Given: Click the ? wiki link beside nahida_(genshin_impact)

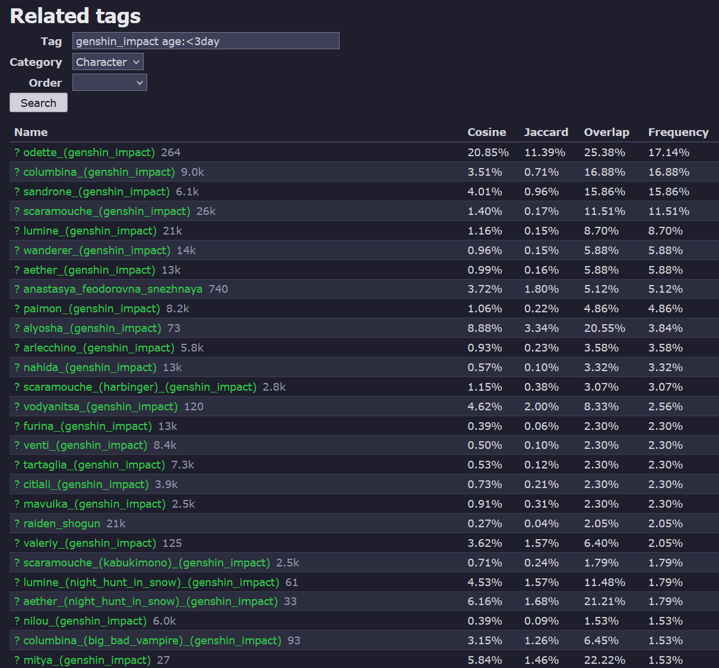Looking at the screenshot, I should [x=17, y=368].
